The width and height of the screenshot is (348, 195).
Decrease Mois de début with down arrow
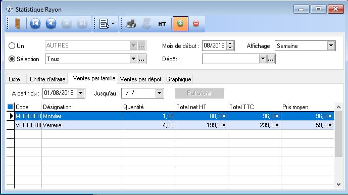(230, 48)
